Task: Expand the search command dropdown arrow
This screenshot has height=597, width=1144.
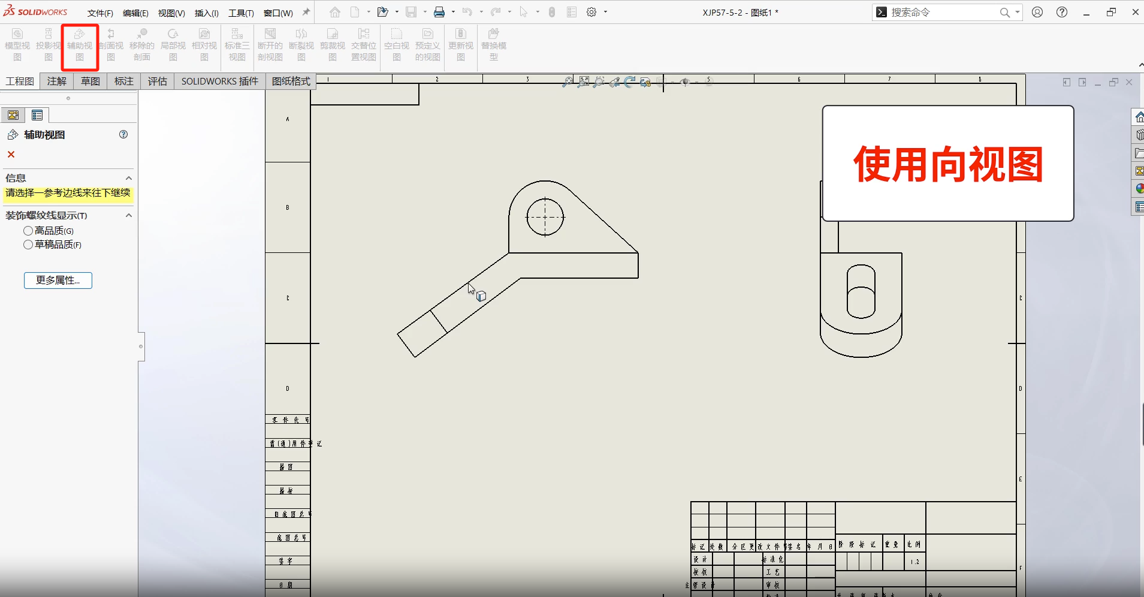Action: pos(1018,12)
